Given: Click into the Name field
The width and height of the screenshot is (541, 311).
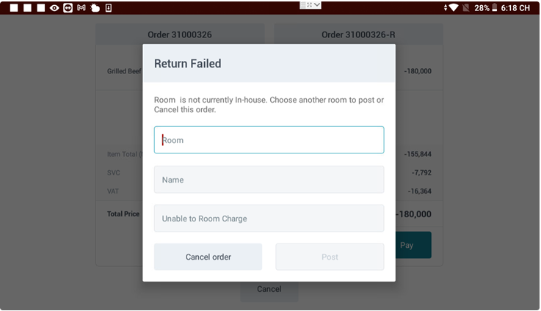Looking at the screenshot, I should click(x=269, y=180).
